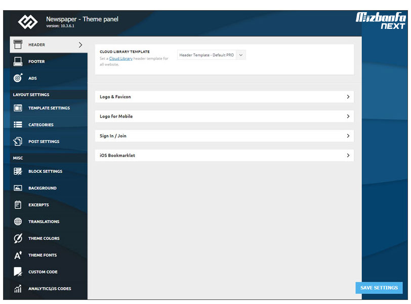The width and height of the screenshot is (411, 304).
Task: Click the Footer layout icon
Action: (x=18, y=61)
